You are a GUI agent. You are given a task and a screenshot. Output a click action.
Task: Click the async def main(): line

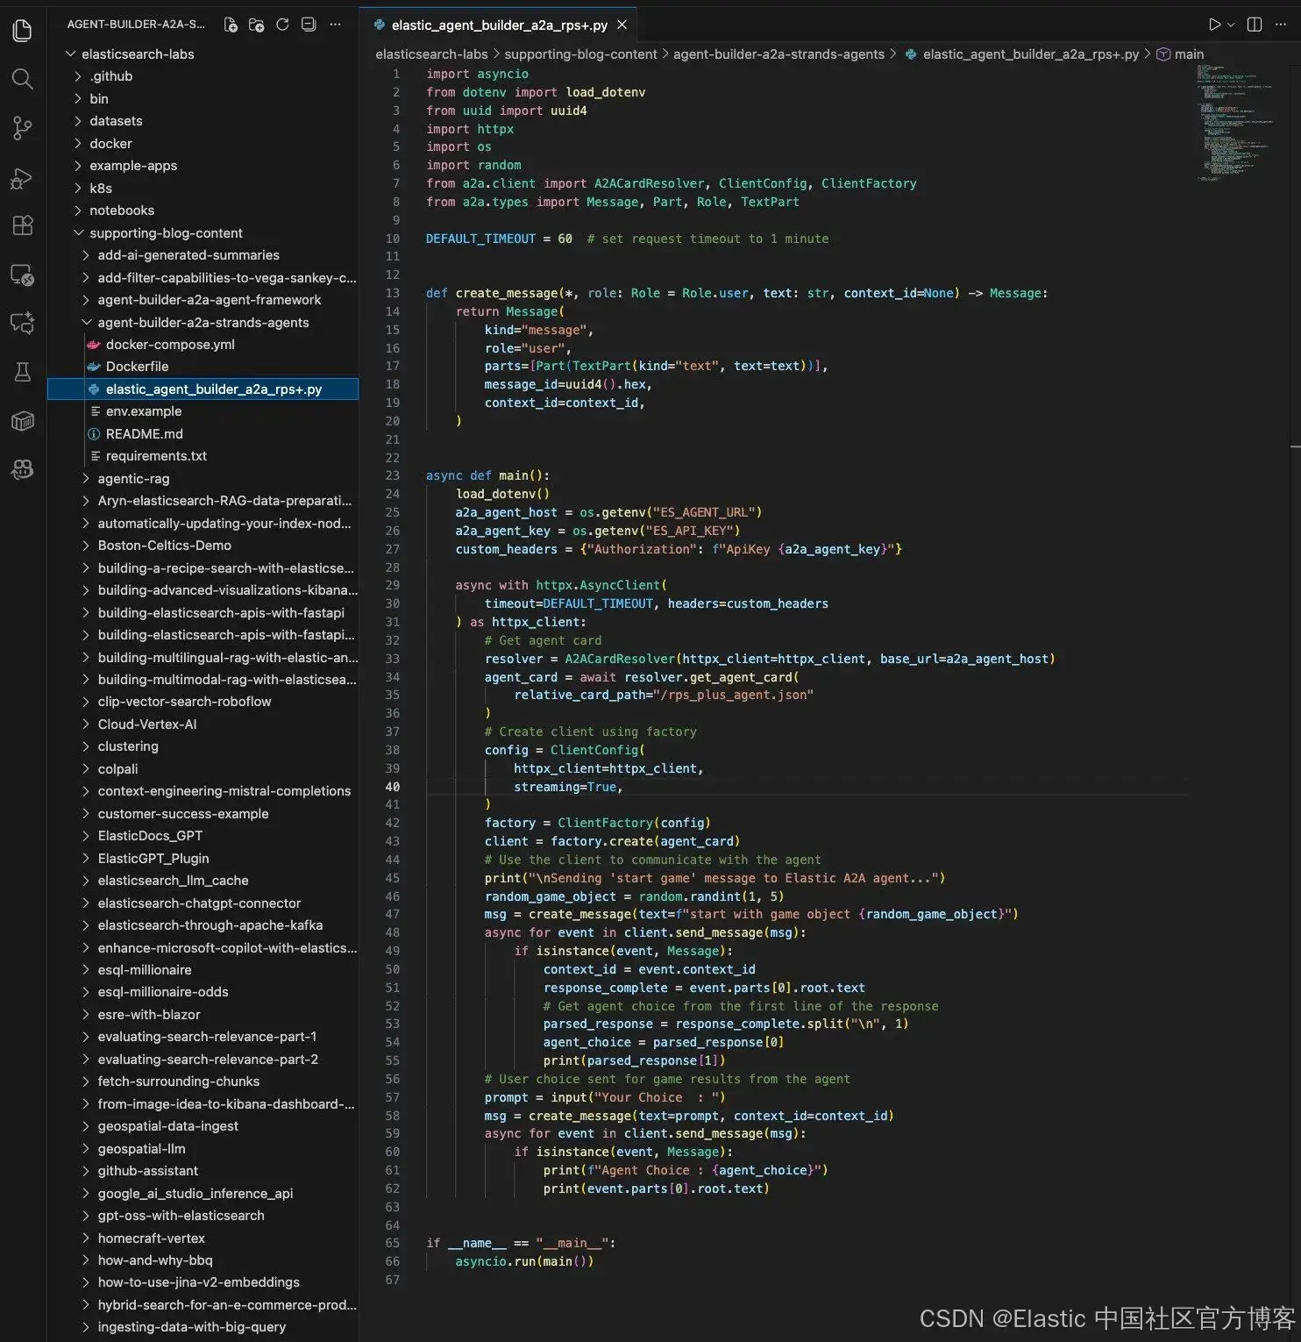click(487, 475)
